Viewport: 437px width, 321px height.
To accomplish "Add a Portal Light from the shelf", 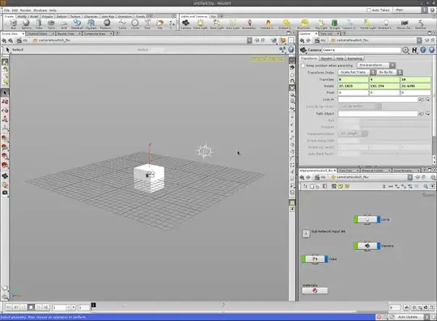I will [368, 24].
